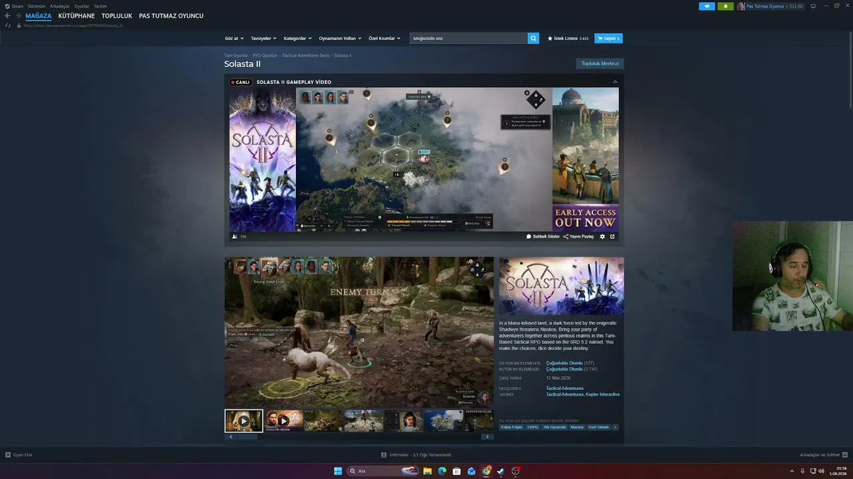
Task: Open İstek Listesi wishlist
Action: tap(568, 39)
